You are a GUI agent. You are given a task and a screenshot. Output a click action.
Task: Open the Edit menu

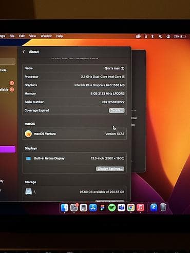coord(22,36)
